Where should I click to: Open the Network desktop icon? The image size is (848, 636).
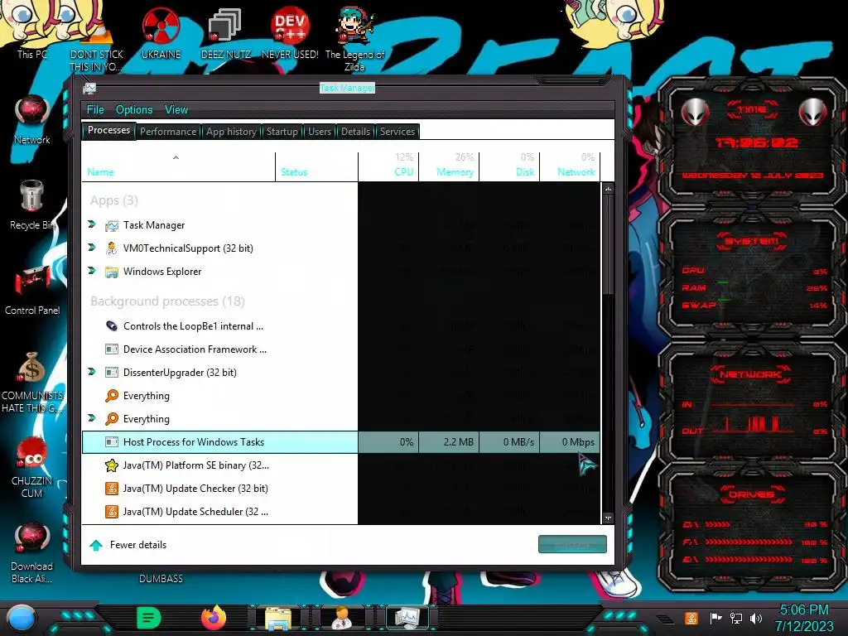[x=32, y=120]
